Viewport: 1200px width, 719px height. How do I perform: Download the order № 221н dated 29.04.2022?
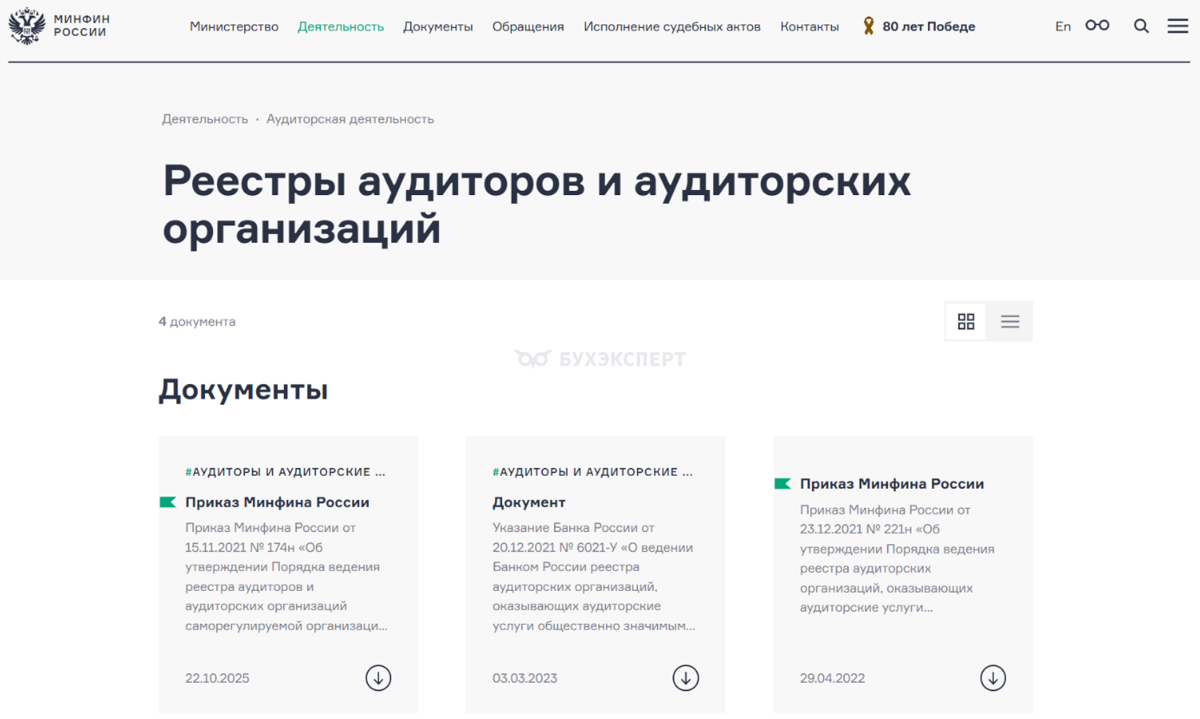(x=992, y=677)
